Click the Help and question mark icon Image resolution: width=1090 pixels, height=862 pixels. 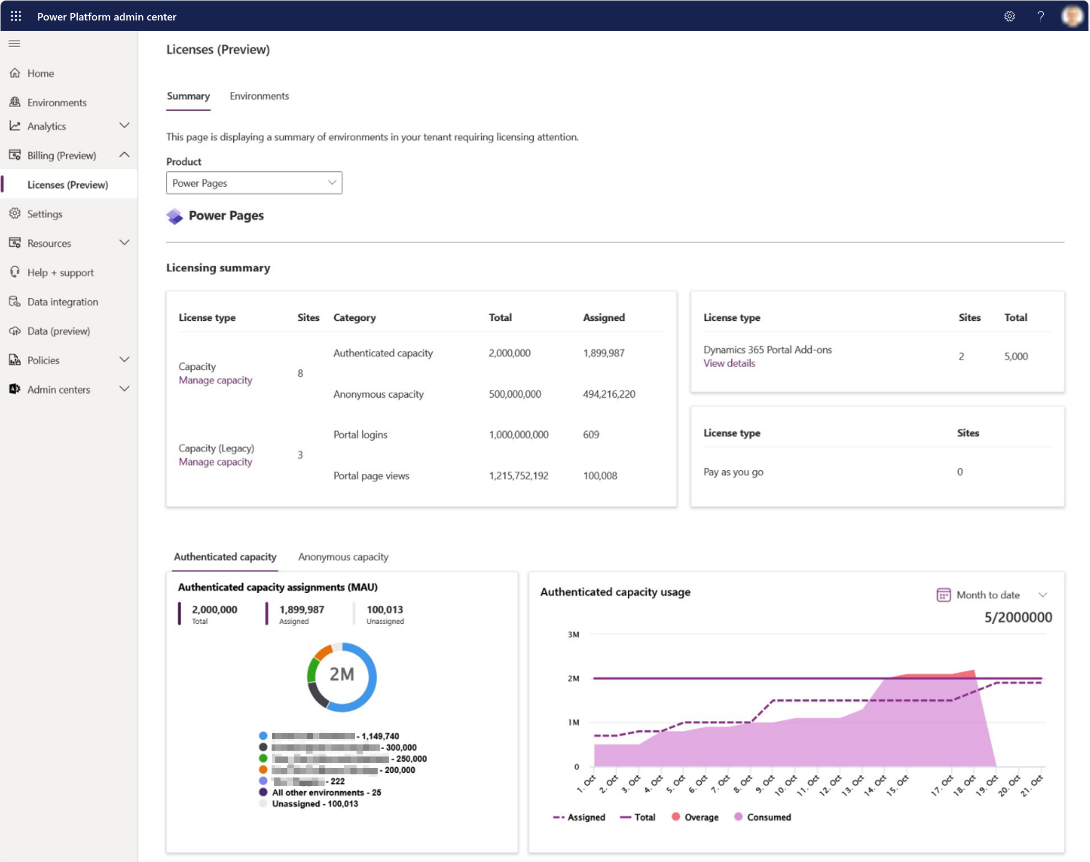point(1041,16)
